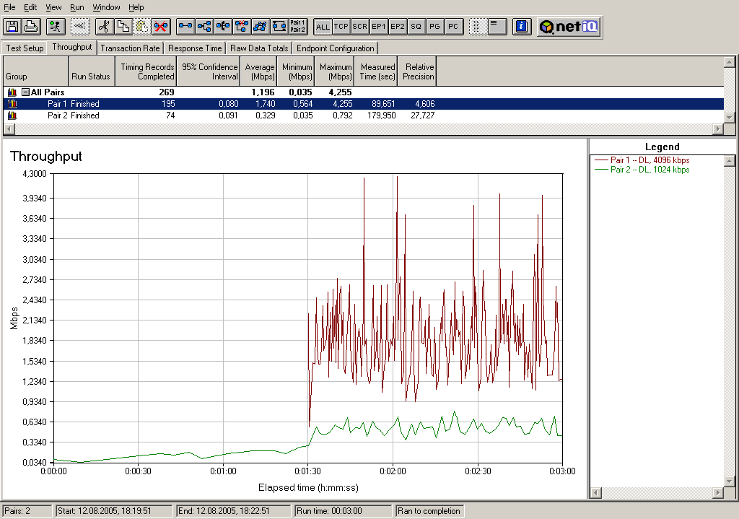Select the Pair 2 Finished row
Image resolution: width=739 pixels, height=519 pixels.
point(364,115)
